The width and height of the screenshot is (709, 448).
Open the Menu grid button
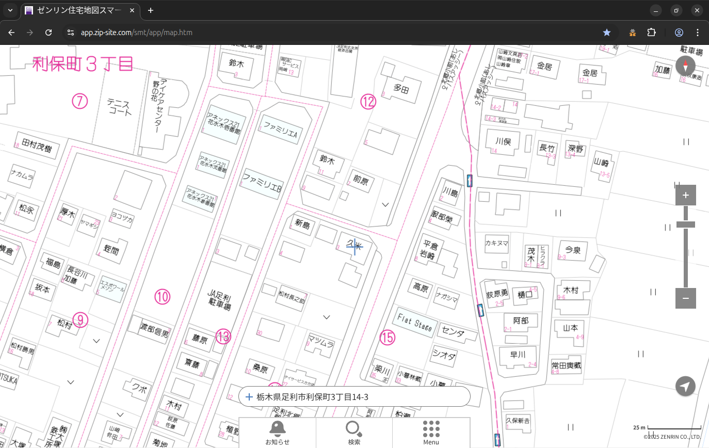(431, 433)
